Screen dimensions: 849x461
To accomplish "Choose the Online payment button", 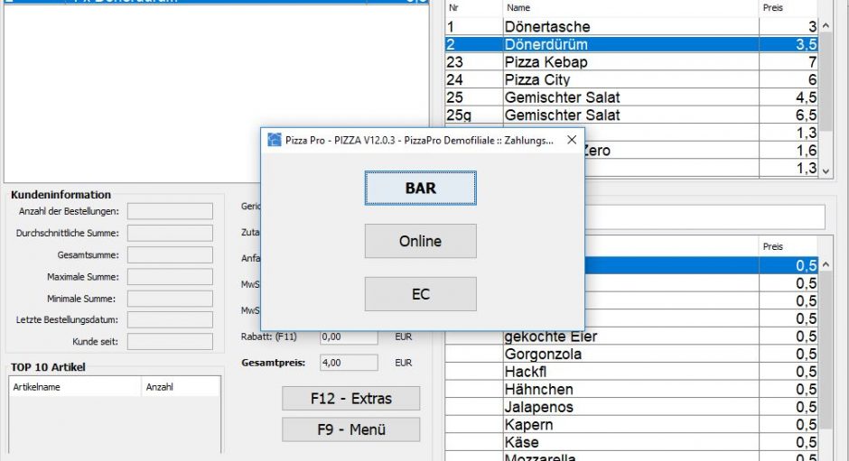I will click(x=420, y=241).
